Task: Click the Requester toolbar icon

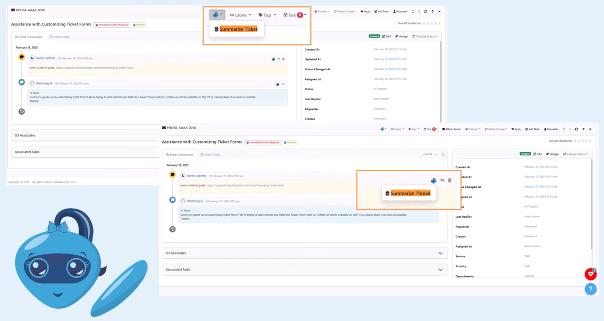Action: click(551, 129)
